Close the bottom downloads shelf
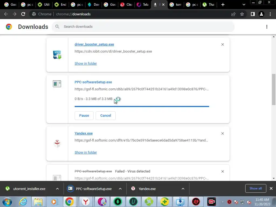The width and height of the screenshot is (276, 207). tap(271, 188)
